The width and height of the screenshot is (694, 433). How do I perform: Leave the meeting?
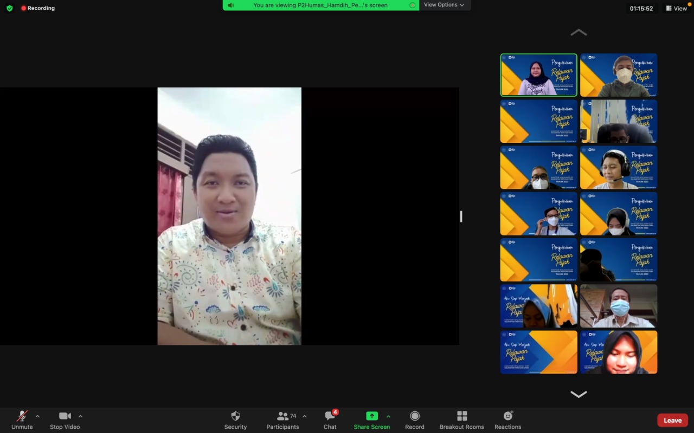(x=672, y=420)
